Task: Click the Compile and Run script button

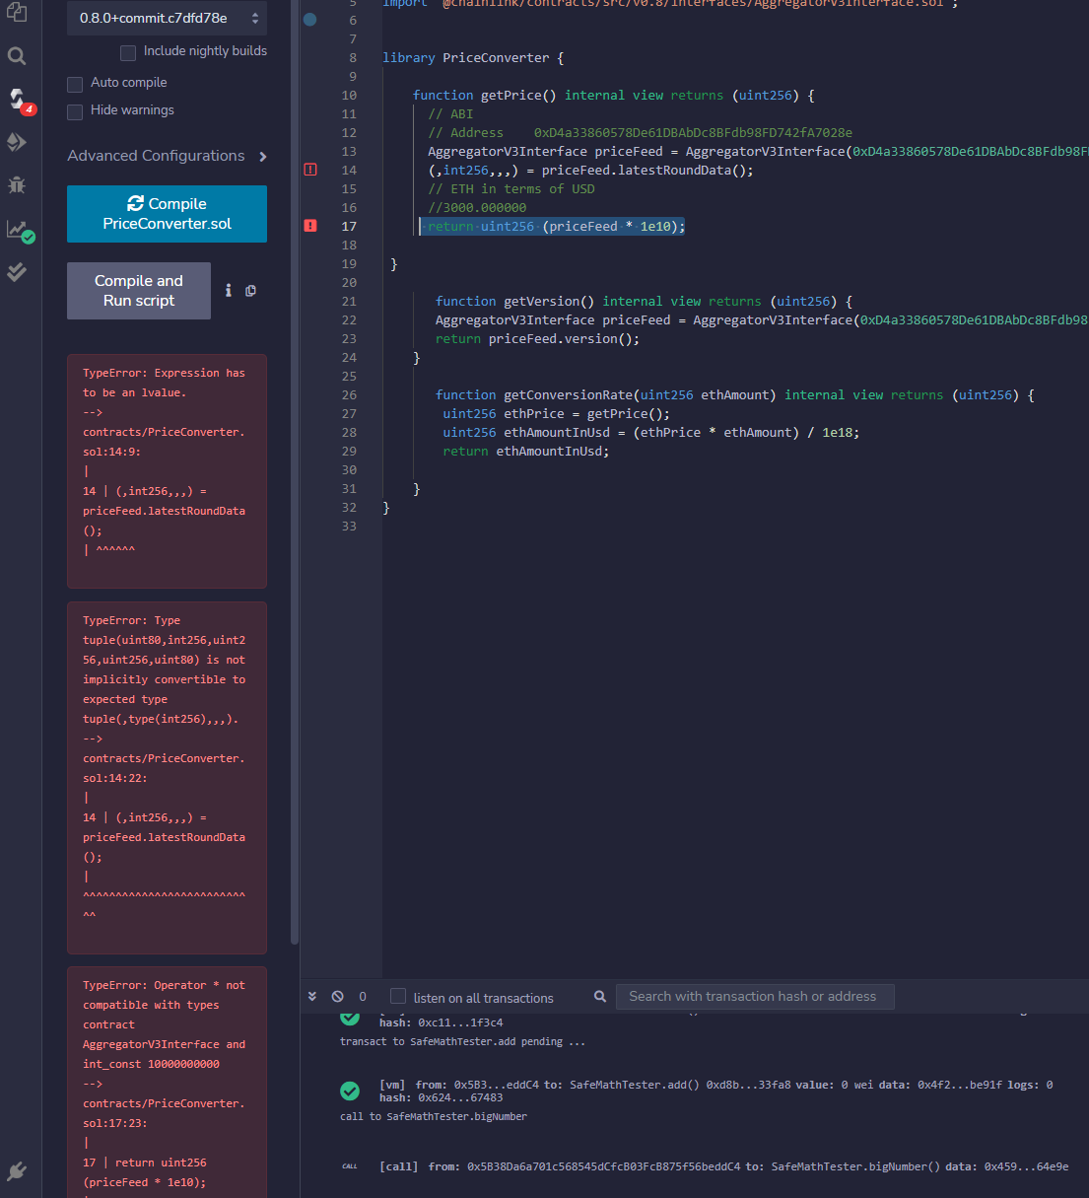Action: tap(139, 290)
